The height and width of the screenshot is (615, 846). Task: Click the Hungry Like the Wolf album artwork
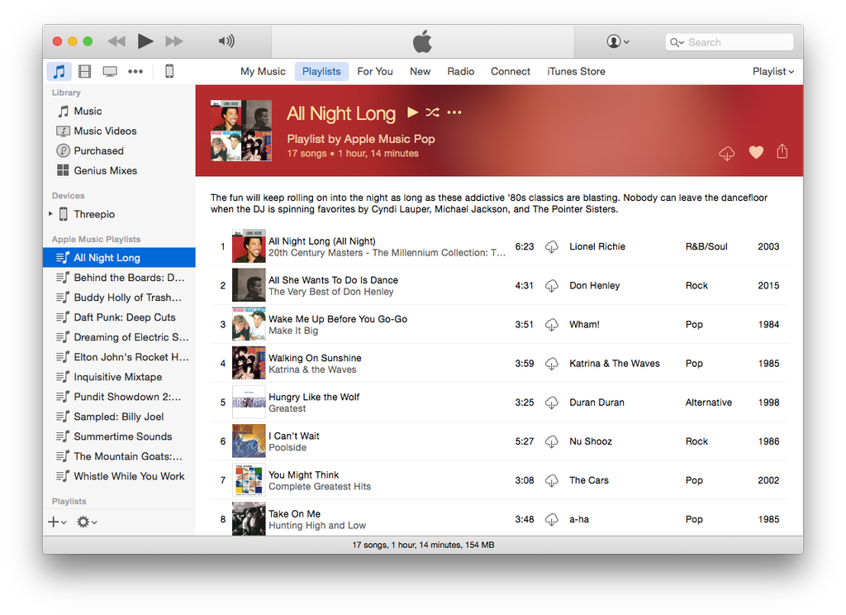tap(250, 402)
